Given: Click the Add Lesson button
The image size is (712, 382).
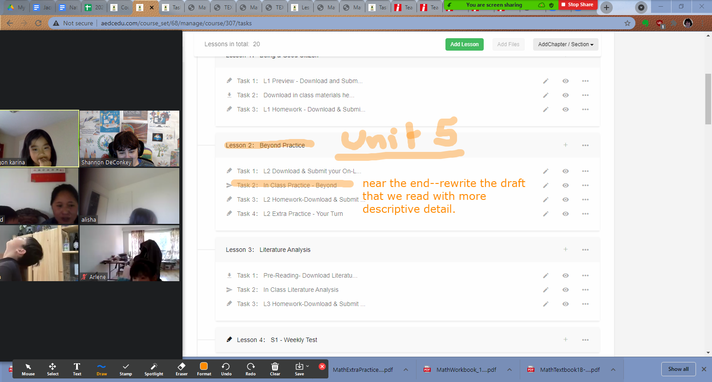Looking at the screenshot, I should (464, 44).
